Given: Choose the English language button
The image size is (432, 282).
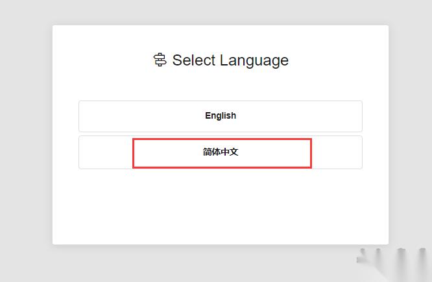Looking at the screenshot, I should pyautogui.click(x=221, y=116).
